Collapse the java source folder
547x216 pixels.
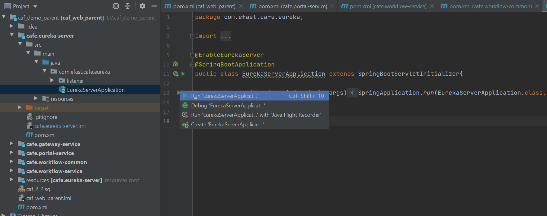36,62
